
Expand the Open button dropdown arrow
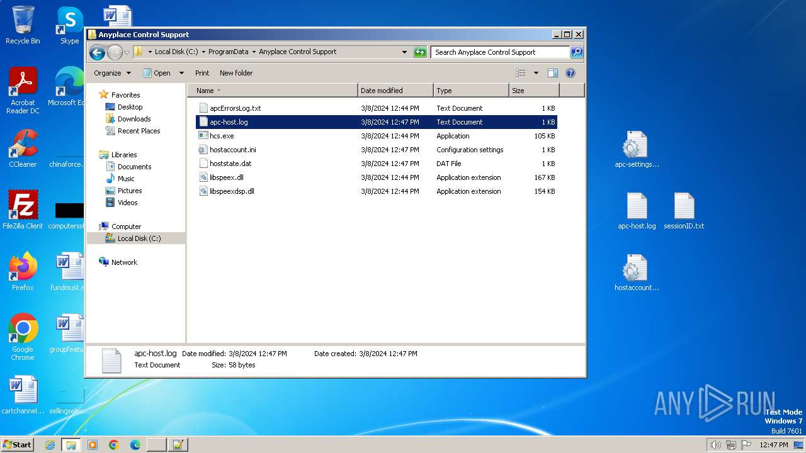(x=181, y=73)
